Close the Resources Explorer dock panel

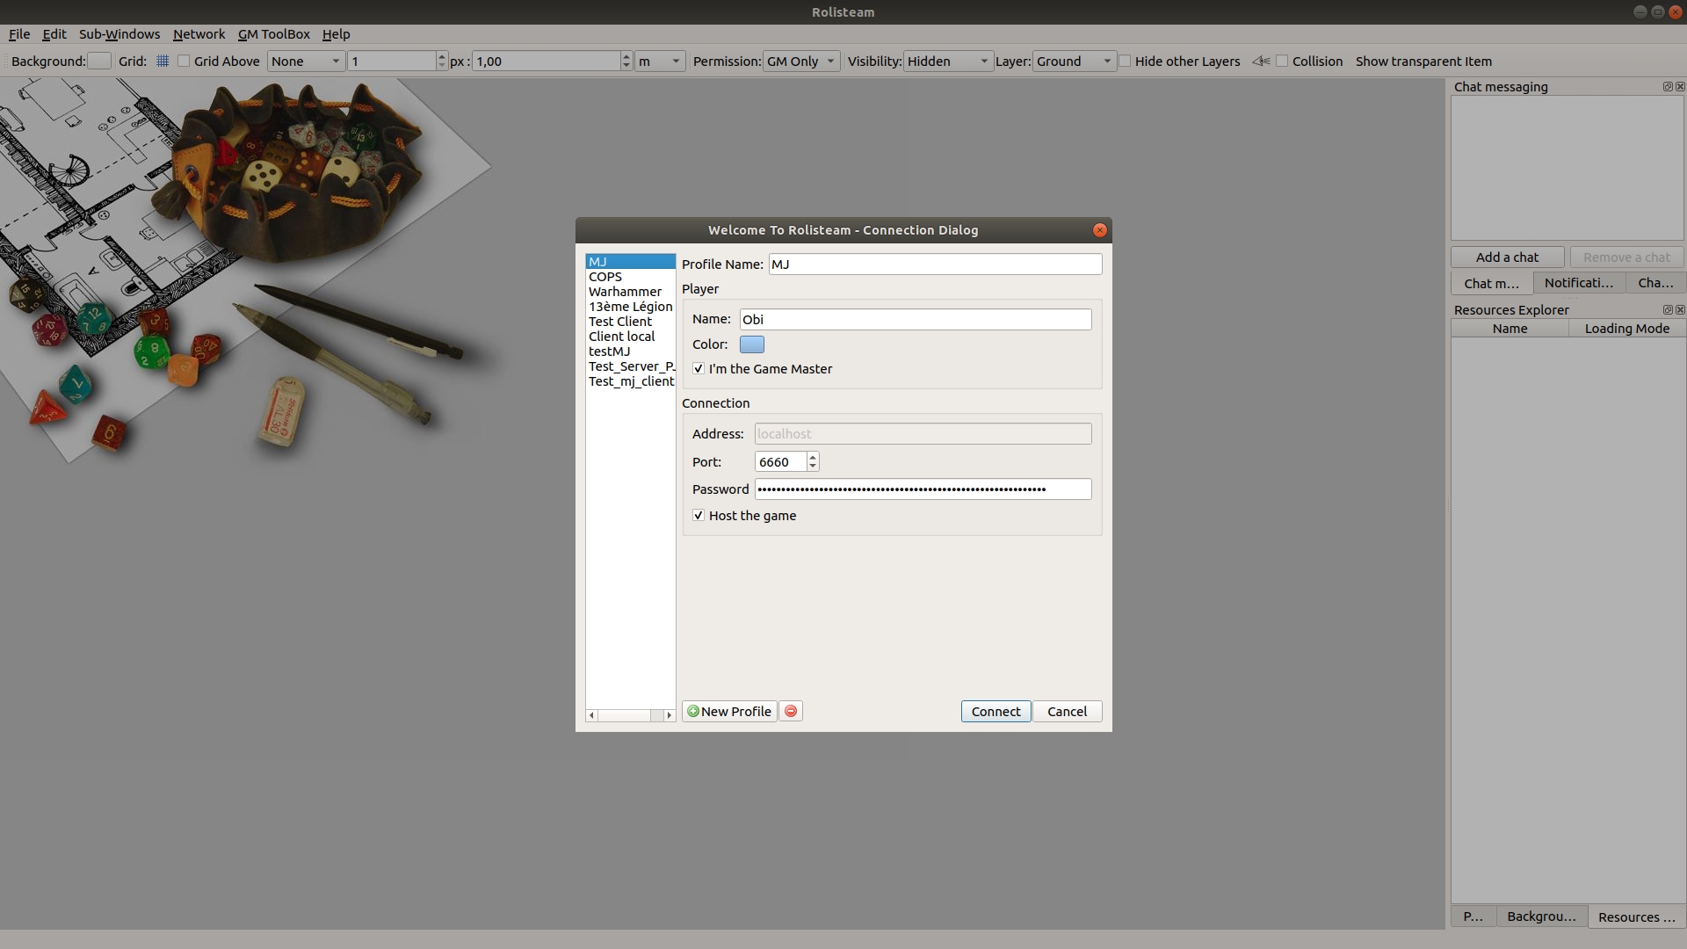click(1680, 310)
